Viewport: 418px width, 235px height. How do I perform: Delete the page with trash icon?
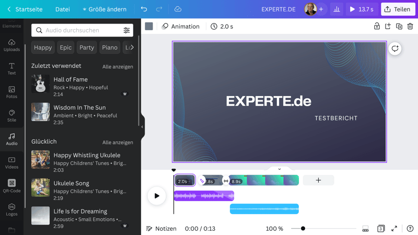pyautogui.click(x=410, y=26)
